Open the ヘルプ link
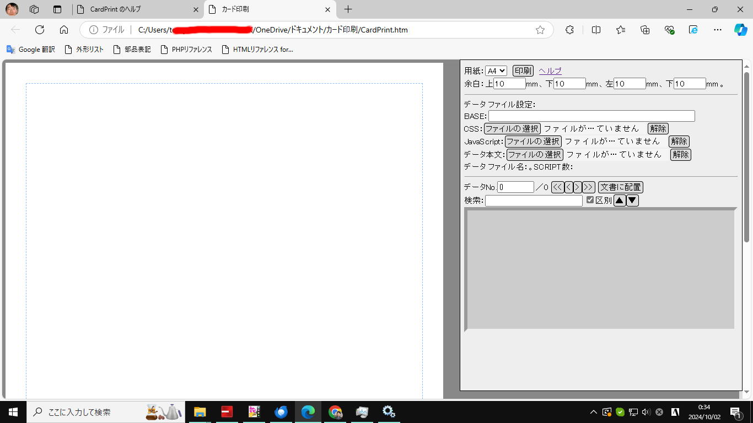 [x=550, y=71]
